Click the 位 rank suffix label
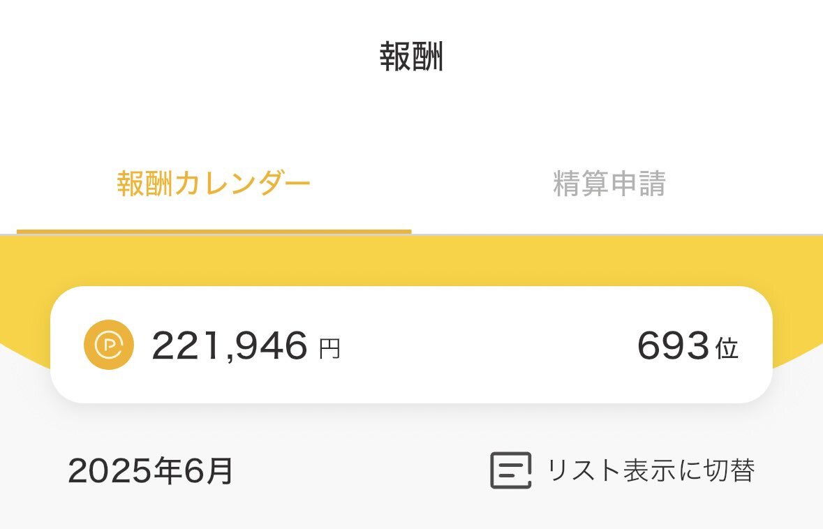Viewport: 823px width, 529px height. 727,348
